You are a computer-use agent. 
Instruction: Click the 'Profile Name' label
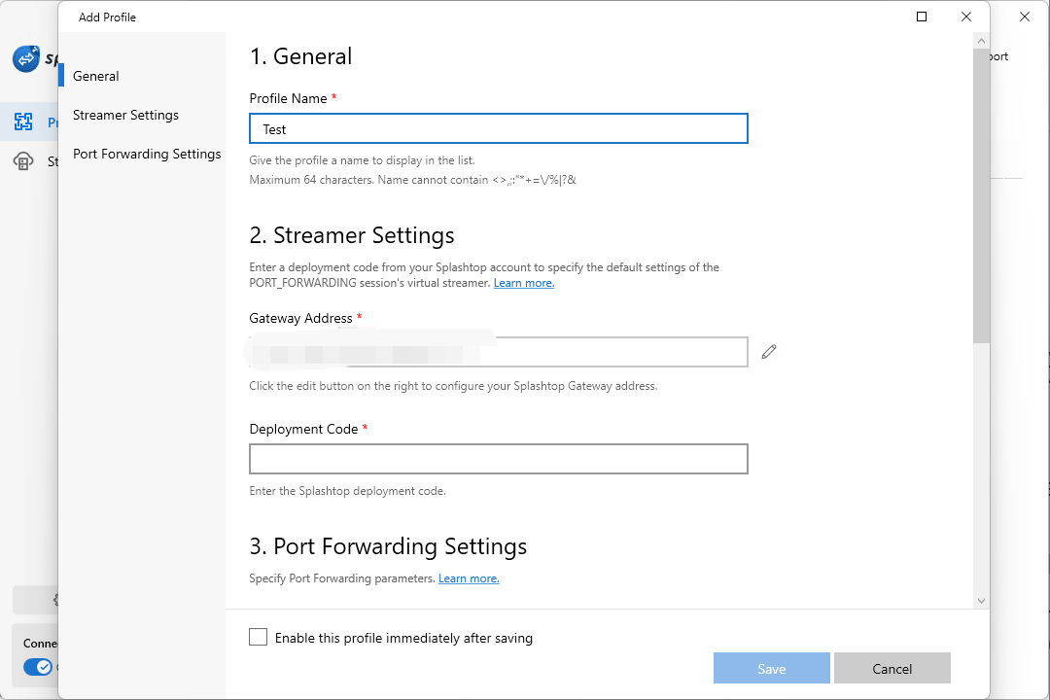click(288, 98)
